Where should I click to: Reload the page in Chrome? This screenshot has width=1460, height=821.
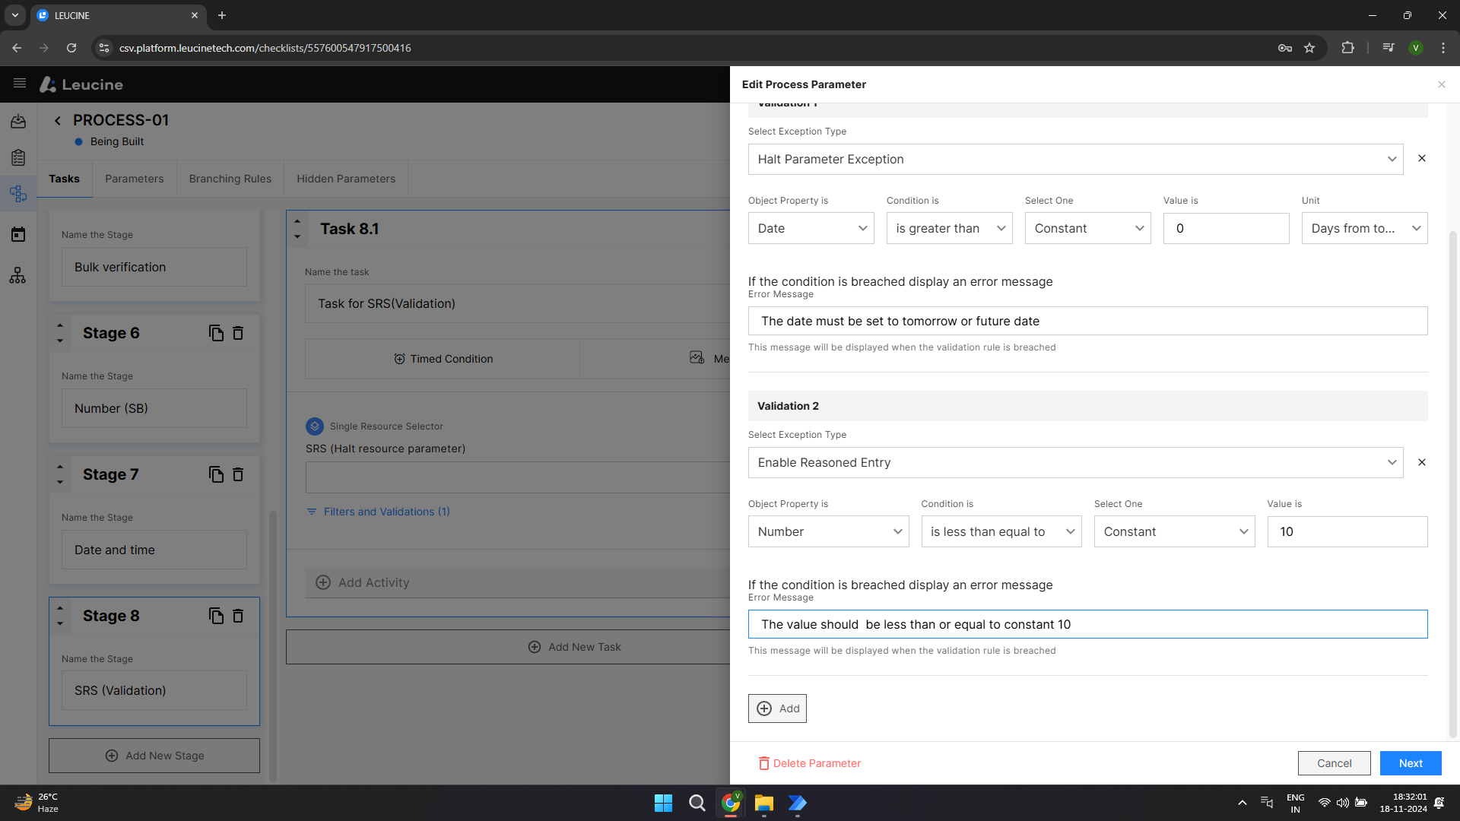pos(71,48)
